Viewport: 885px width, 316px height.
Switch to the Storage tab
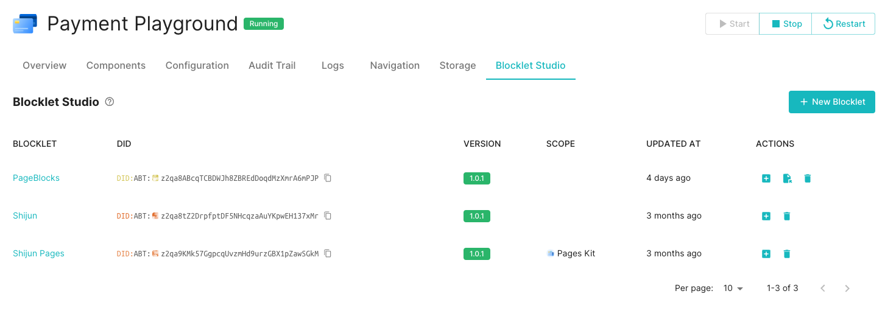pyautogui.click(x=457, y=66)
